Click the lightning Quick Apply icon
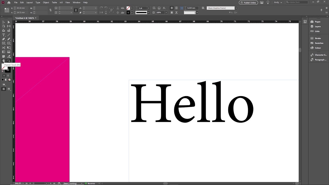329x185 pixels. [321, 10]
